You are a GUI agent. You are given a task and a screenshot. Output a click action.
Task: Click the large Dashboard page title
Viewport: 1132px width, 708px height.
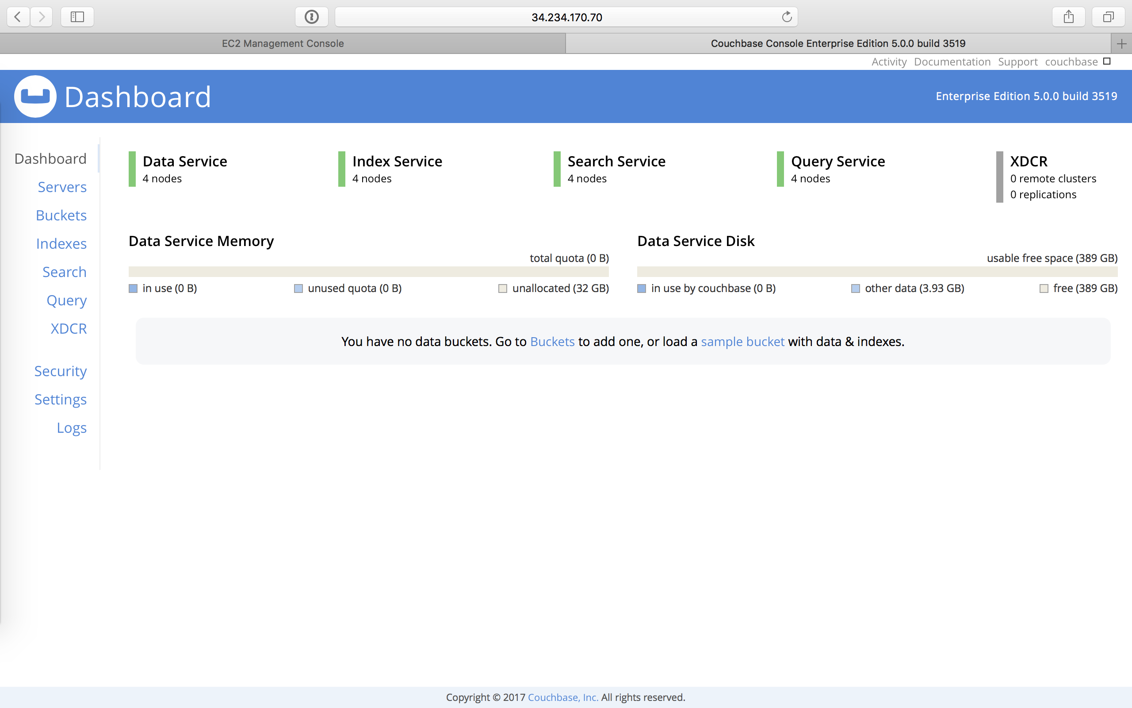tap(138, 97)
